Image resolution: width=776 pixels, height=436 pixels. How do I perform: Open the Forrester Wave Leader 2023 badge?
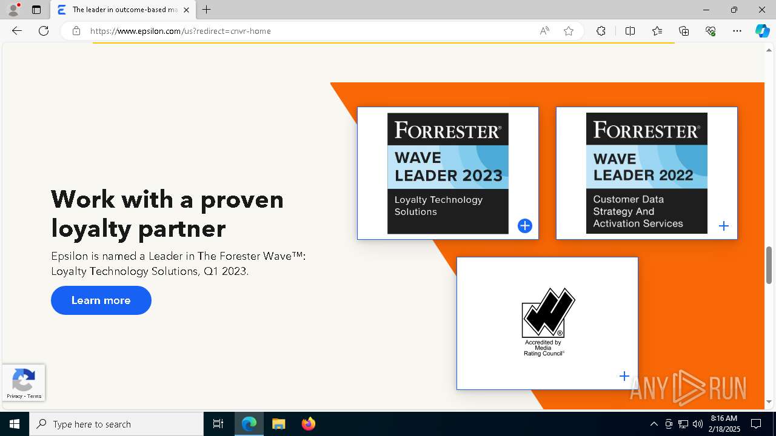coord(448,173)
